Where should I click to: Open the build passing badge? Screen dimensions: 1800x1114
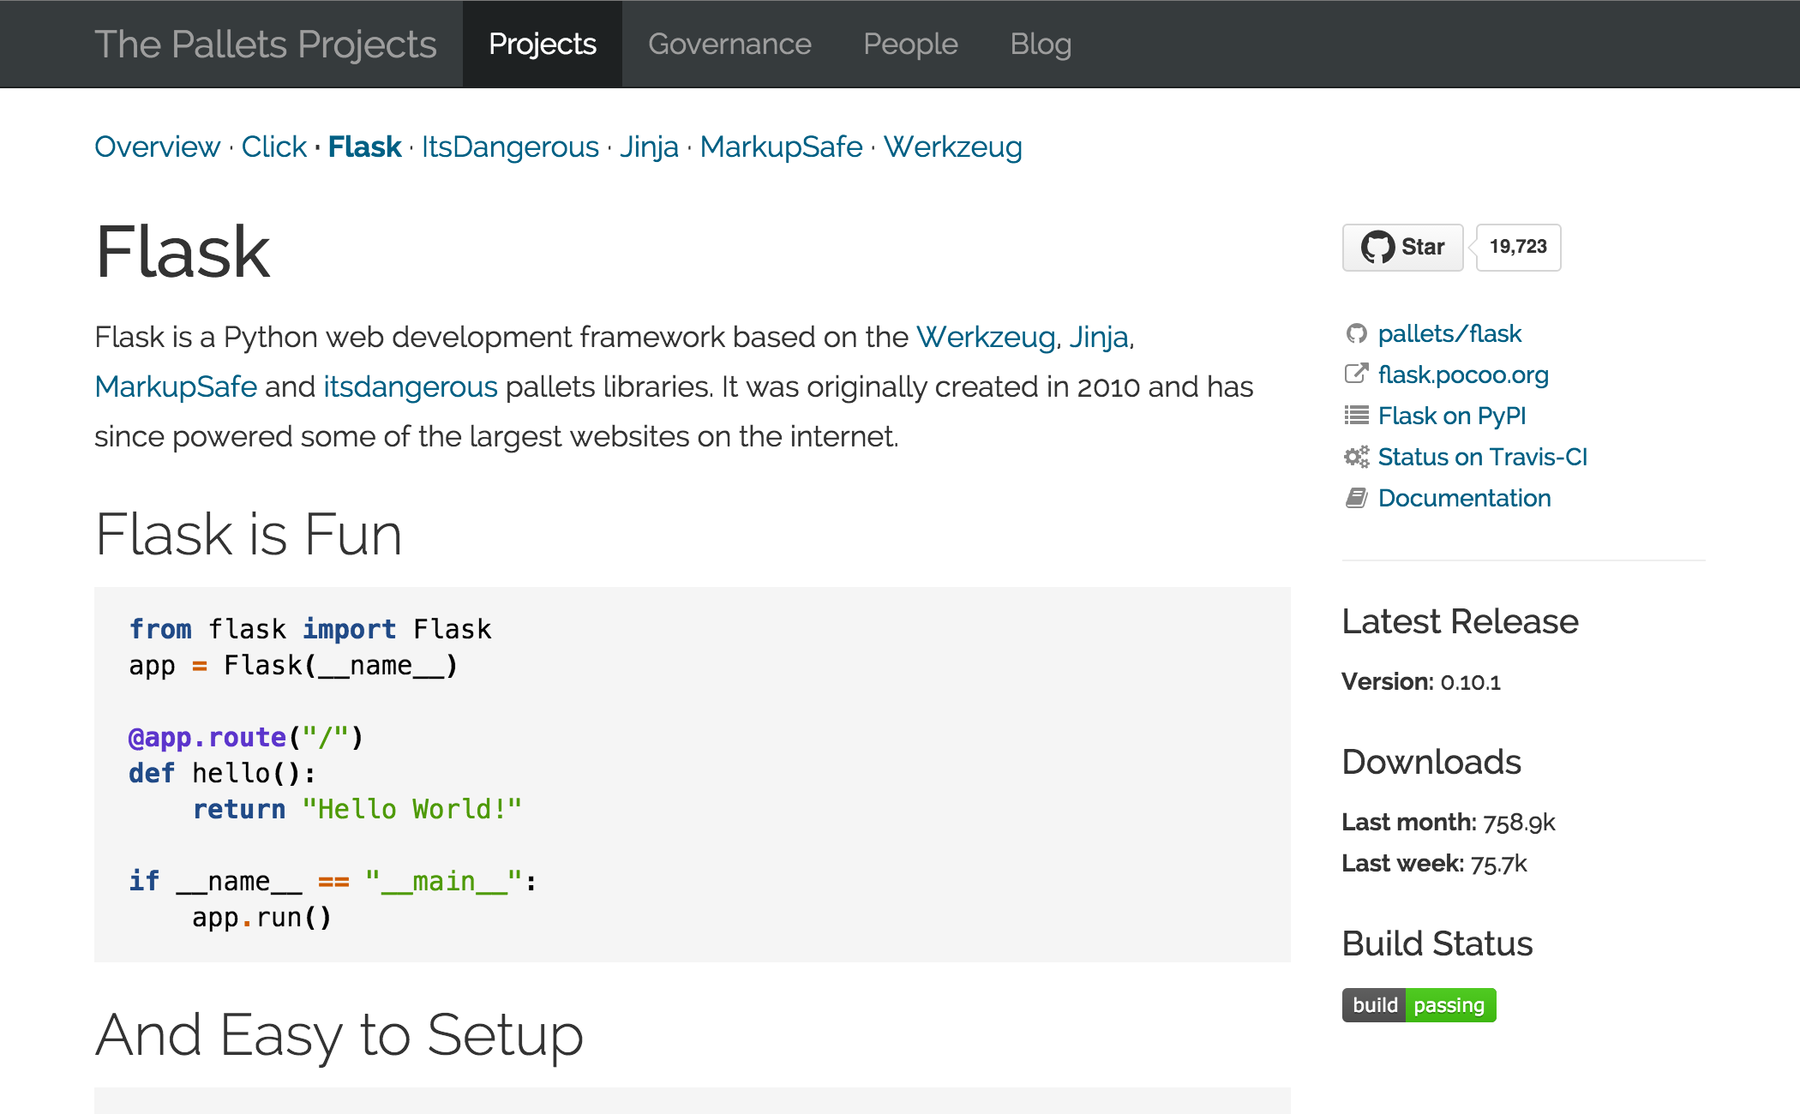[x=1419, y=1005]
